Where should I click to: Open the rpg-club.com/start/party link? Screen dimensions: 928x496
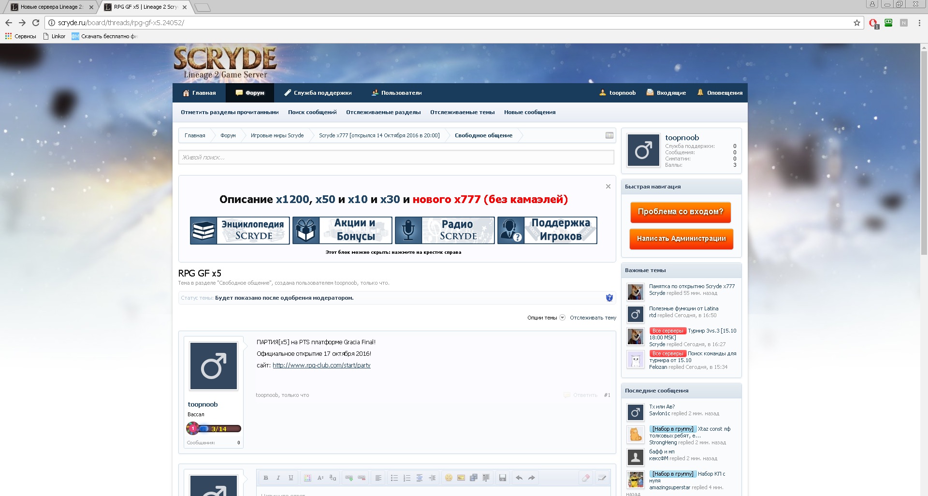click(321, 365)
